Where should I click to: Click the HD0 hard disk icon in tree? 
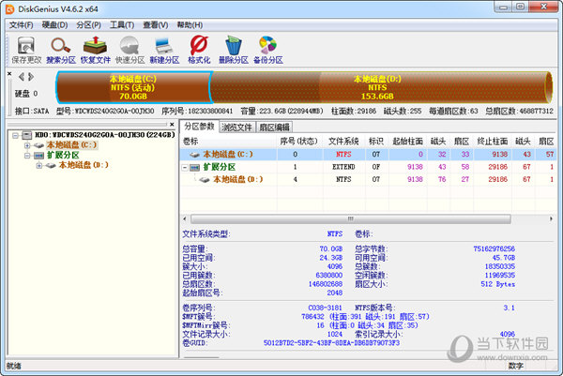coord(27,135)
